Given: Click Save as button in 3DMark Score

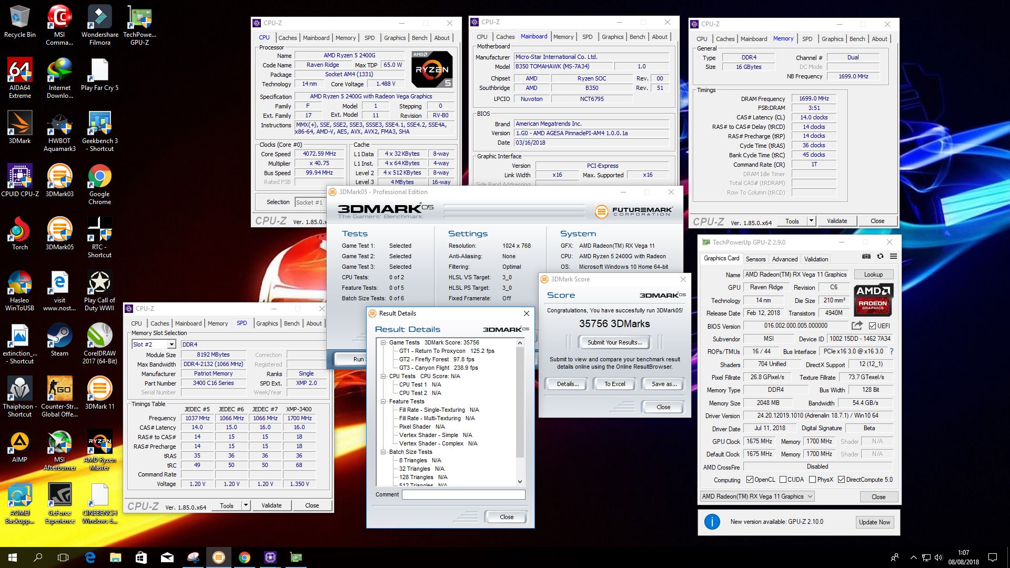Looking at the screenshot, I should (663, 384).
